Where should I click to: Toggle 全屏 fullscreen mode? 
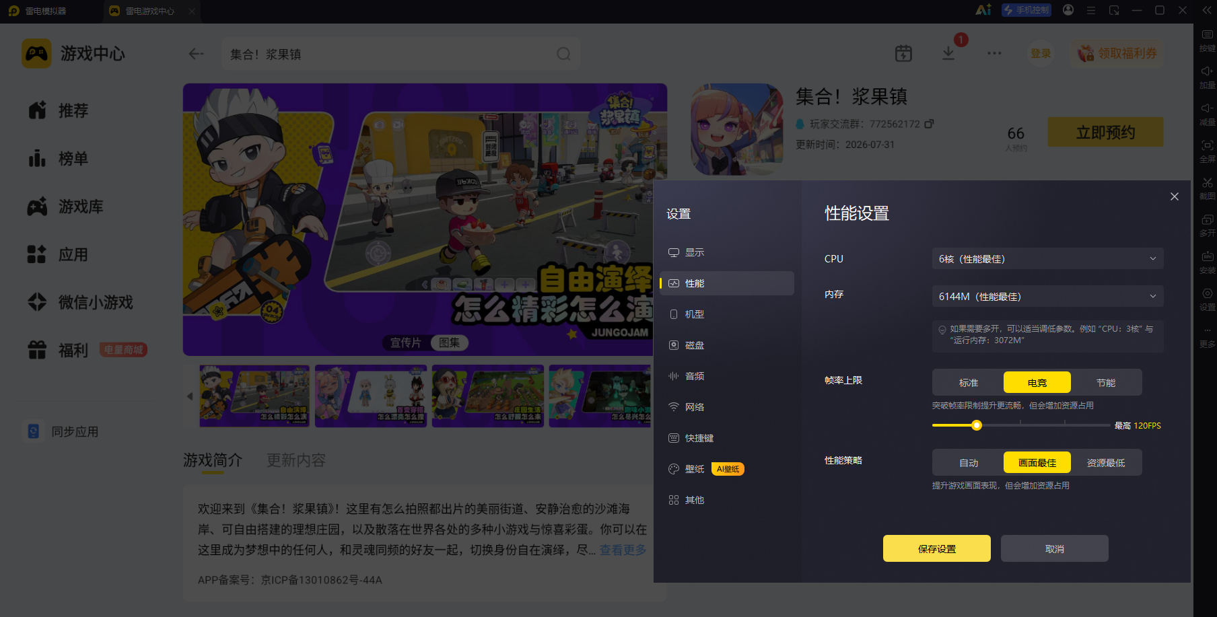pyautogui.click(x=1208, y=151)
